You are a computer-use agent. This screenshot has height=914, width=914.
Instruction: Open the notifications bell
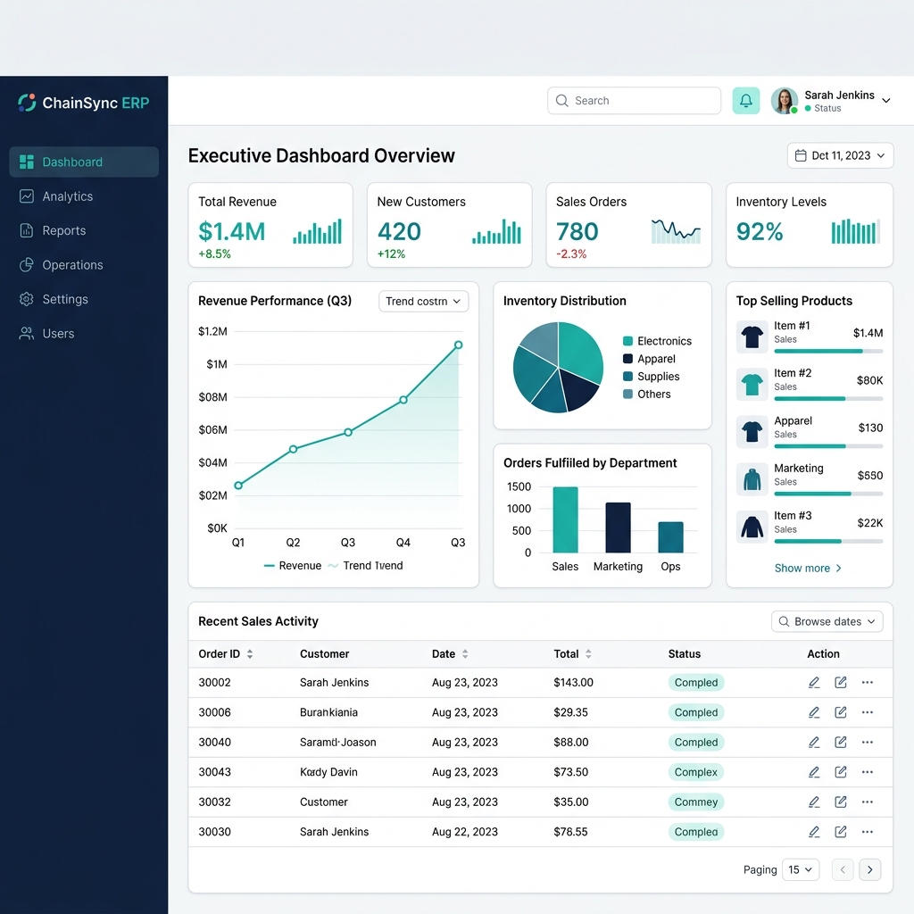pos(745,101)
